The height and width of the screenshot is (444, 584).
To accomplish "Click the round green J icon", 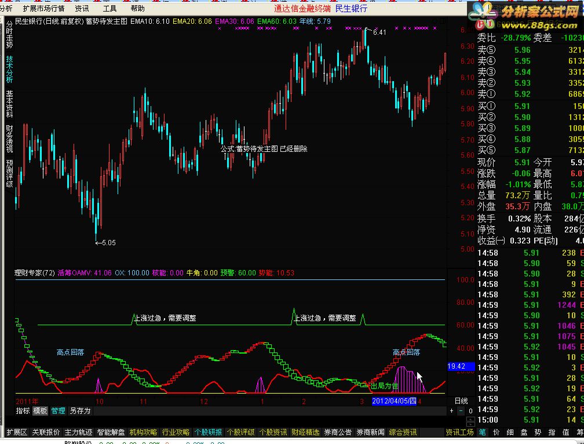I will coord(490,25).
